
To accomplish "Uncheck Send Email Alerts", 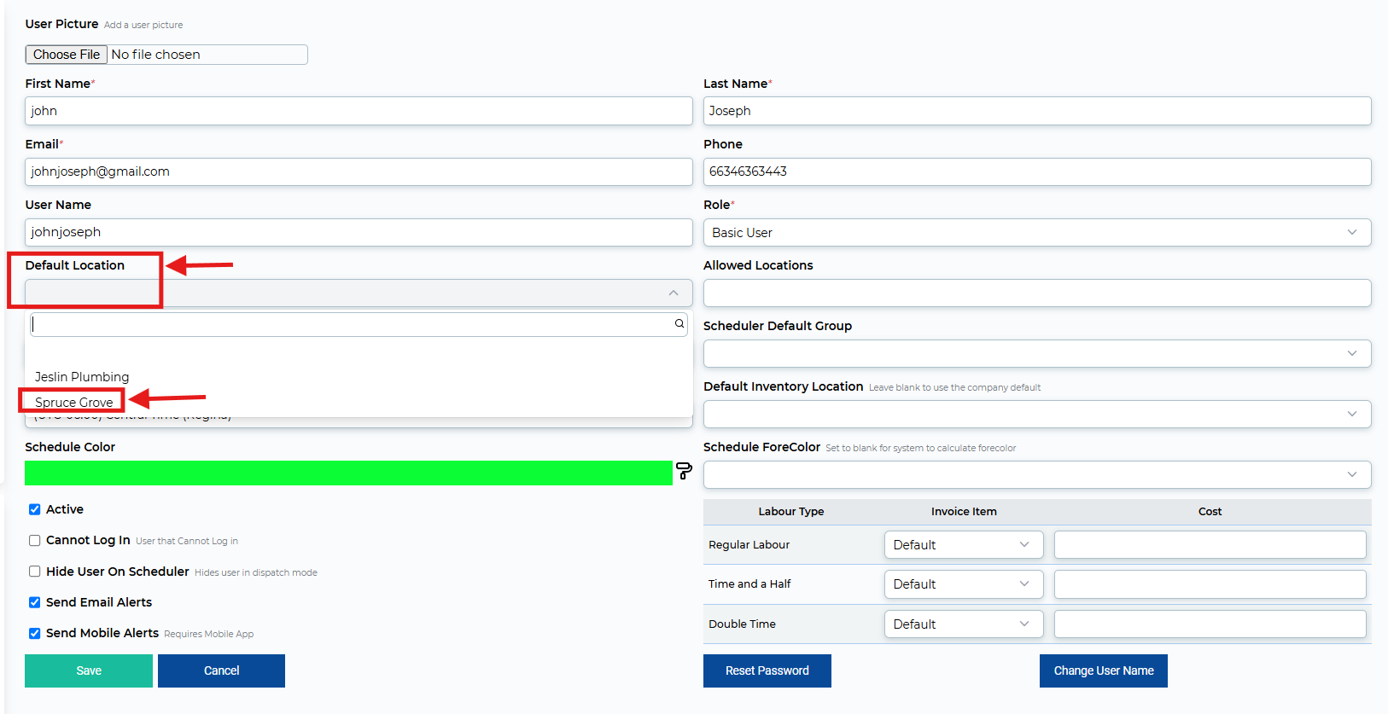I will tap(35, 602).
